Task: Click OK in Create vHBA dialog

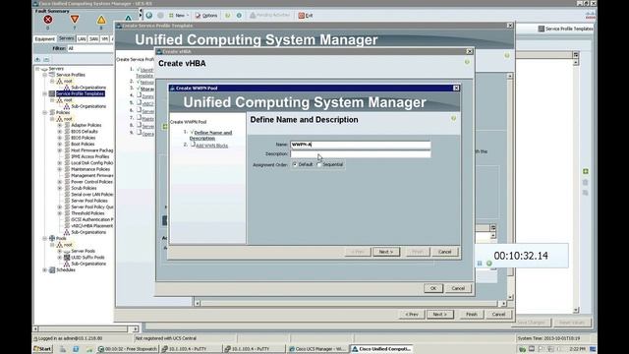Action: pos(433,288)
